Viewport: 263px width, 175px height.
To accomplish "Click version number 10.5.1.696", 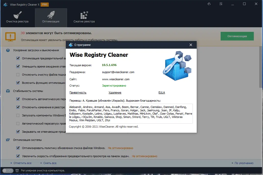I will pos(109,65).
